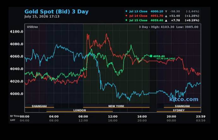This screenshot has height=140, width=218.
Task: Click the 4100.0 y-axis label
Action: [16, 31]
